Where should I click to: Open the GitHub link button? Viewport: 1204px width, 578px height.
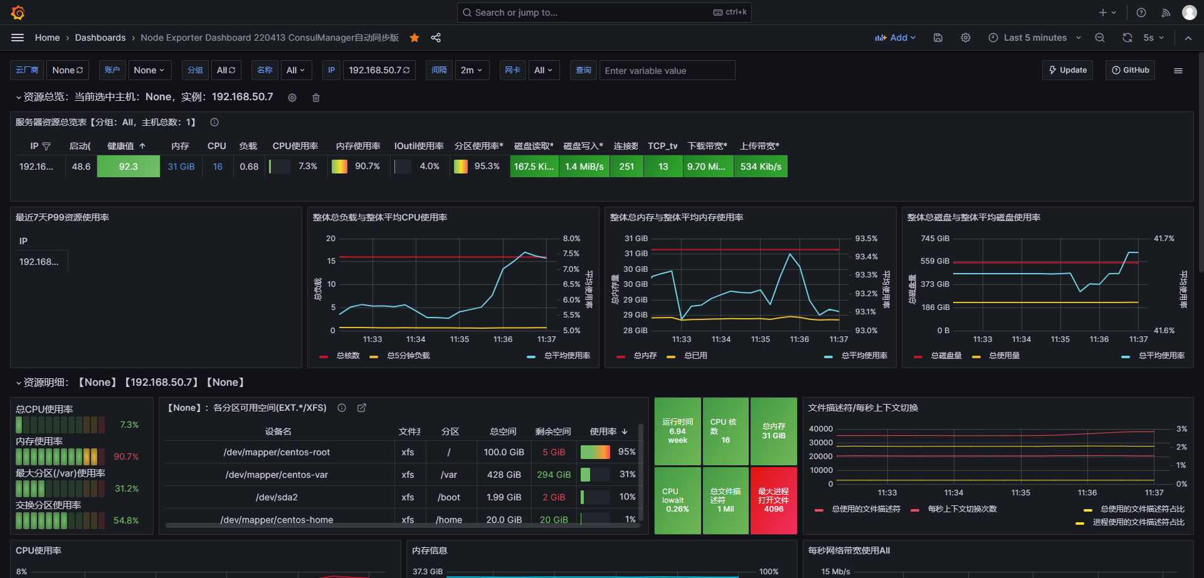1130,70
